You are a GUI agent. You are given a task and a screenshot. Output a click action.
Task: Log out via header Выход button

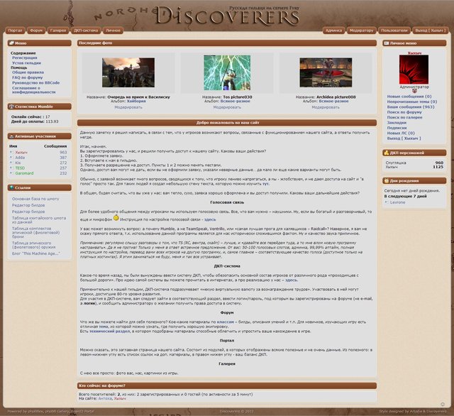coord(431,31)
